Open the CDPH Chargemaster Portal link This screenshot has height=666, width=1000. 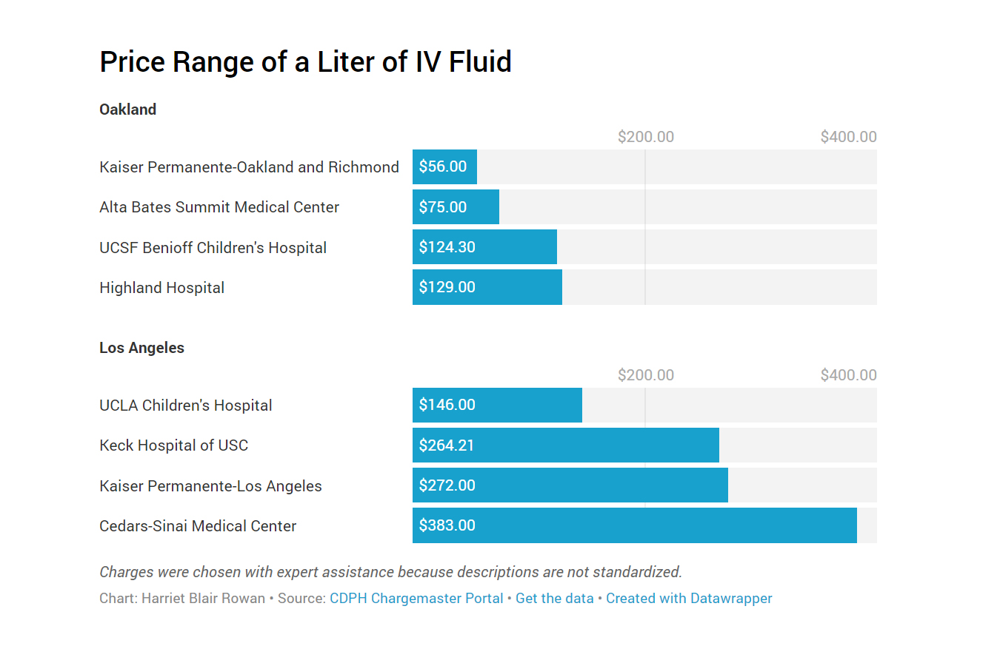pos(416,599)
